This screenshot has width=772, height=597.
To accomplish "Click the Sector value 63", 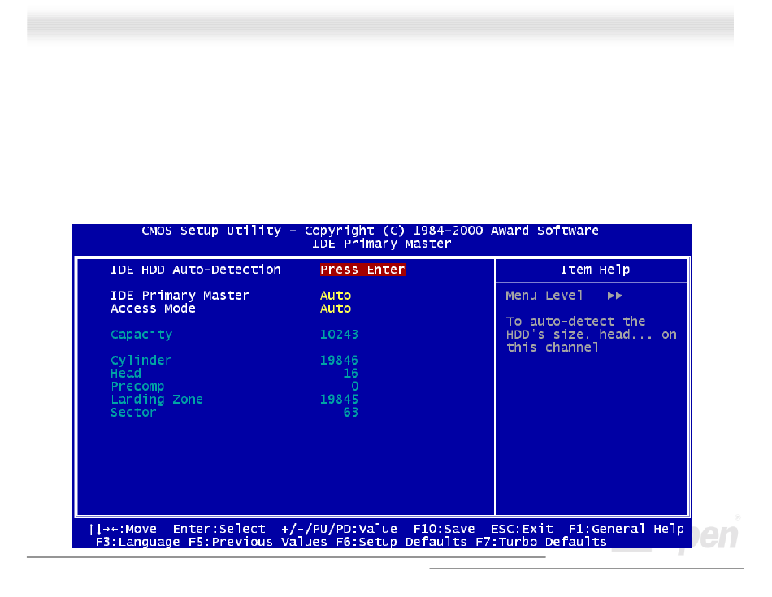I will click(350, 413).
